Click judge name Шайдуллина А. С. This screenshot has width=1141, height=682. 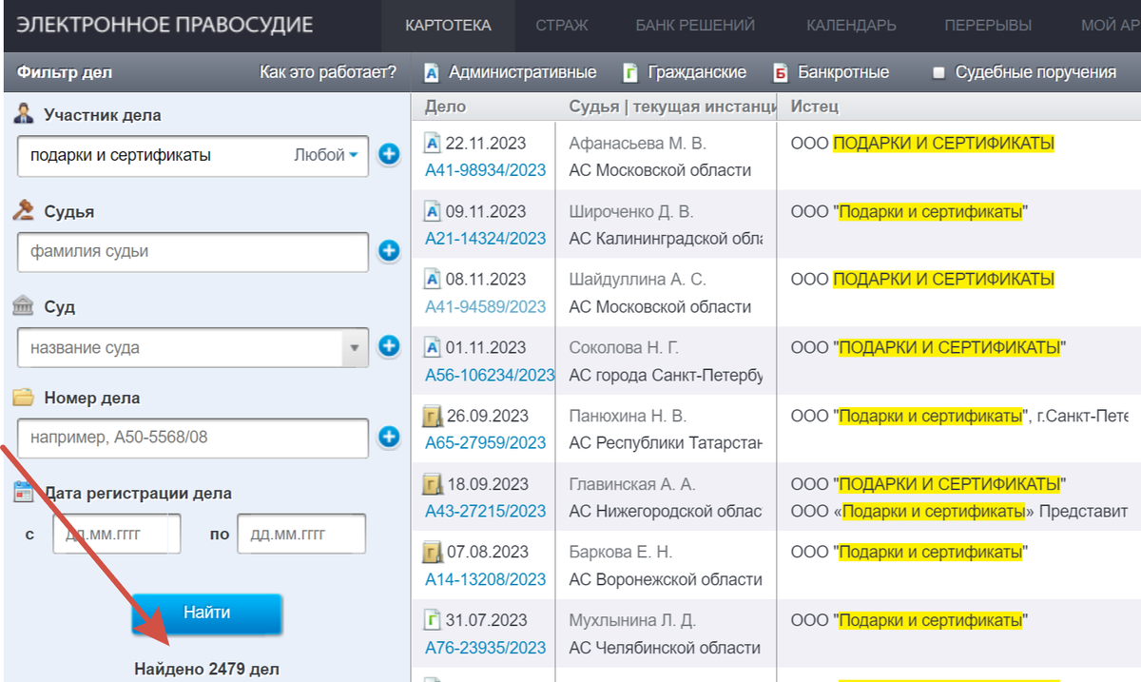click(x=638, y=280)
